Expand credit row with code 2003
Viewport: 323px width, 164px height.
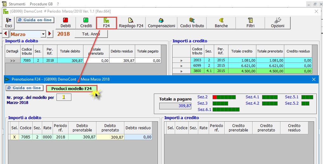pos(181,60)
